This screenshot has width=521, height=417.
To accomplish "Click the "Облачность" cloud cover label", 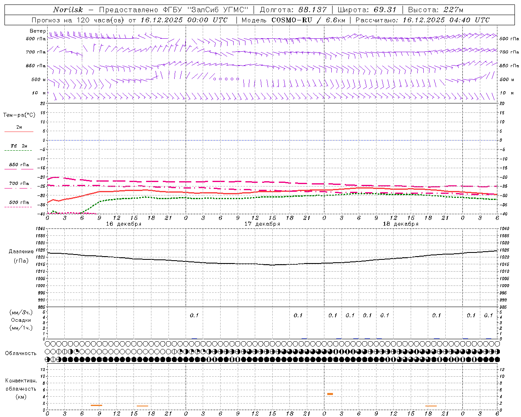I will point(21,353).
